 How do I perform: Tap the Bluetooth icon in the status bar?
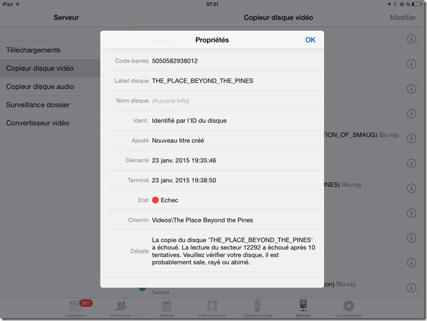(395, 4)
